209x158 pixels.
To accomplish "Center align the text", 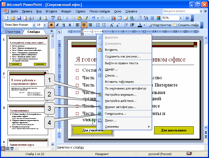I will 84,25.
